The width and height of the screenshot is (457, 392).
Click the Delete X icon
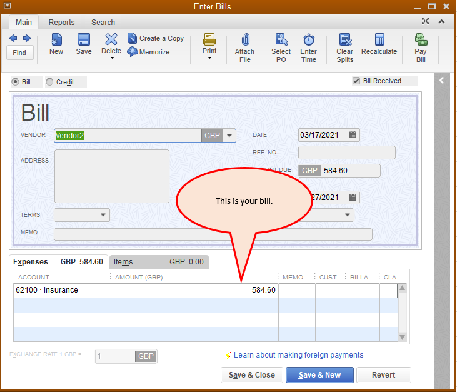111,39
